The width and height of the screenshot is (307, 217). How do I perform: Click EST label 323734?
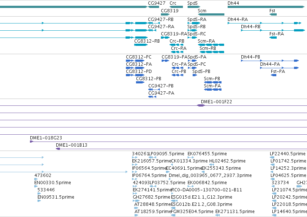coord(280,183)
